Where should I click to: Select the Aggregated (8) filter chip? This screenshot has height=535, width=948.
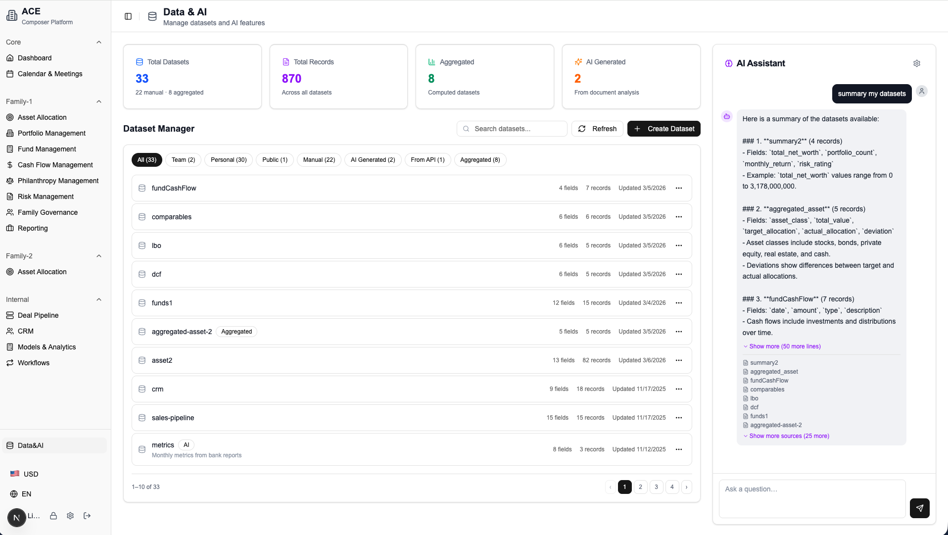479,160
